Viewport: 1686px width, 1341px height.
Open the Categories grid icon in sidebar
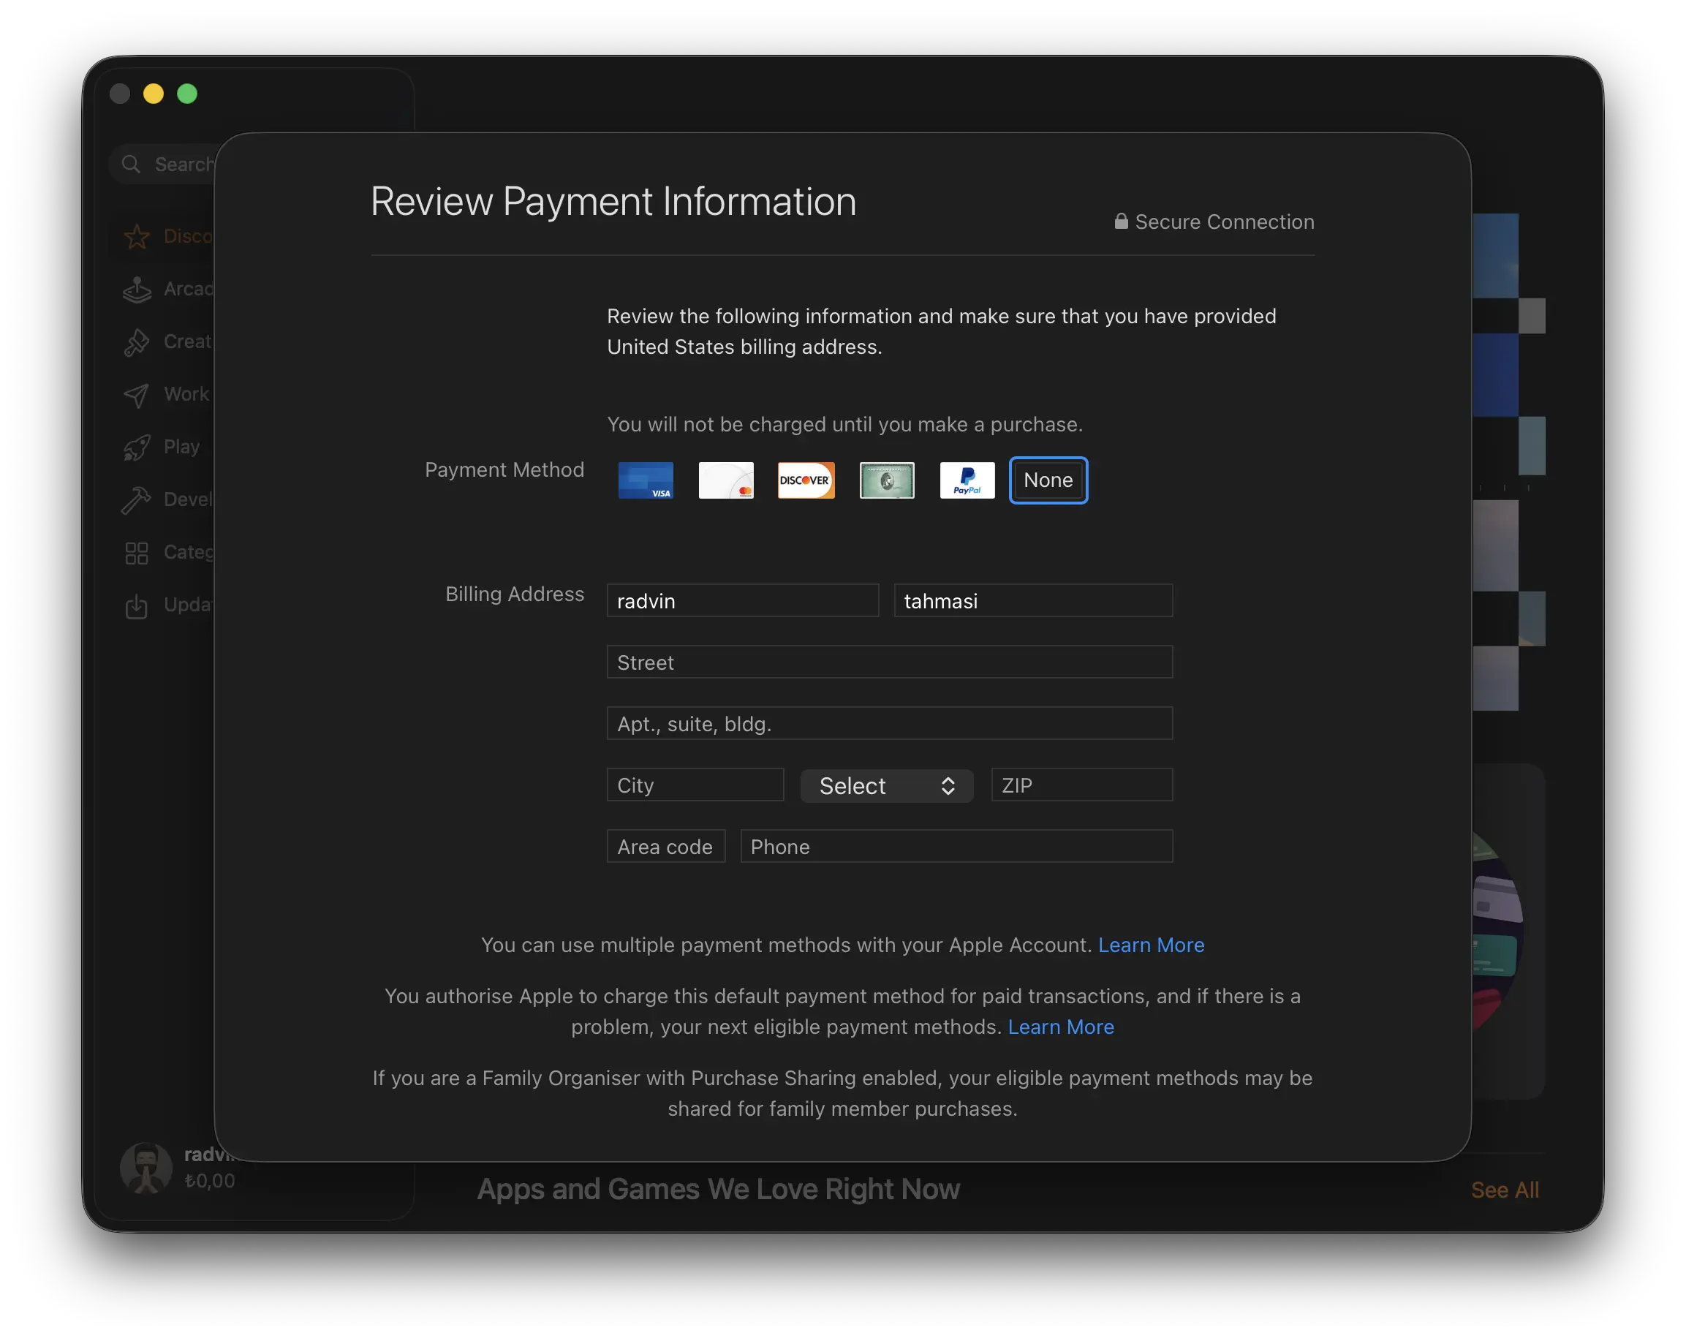pos(136,553)
